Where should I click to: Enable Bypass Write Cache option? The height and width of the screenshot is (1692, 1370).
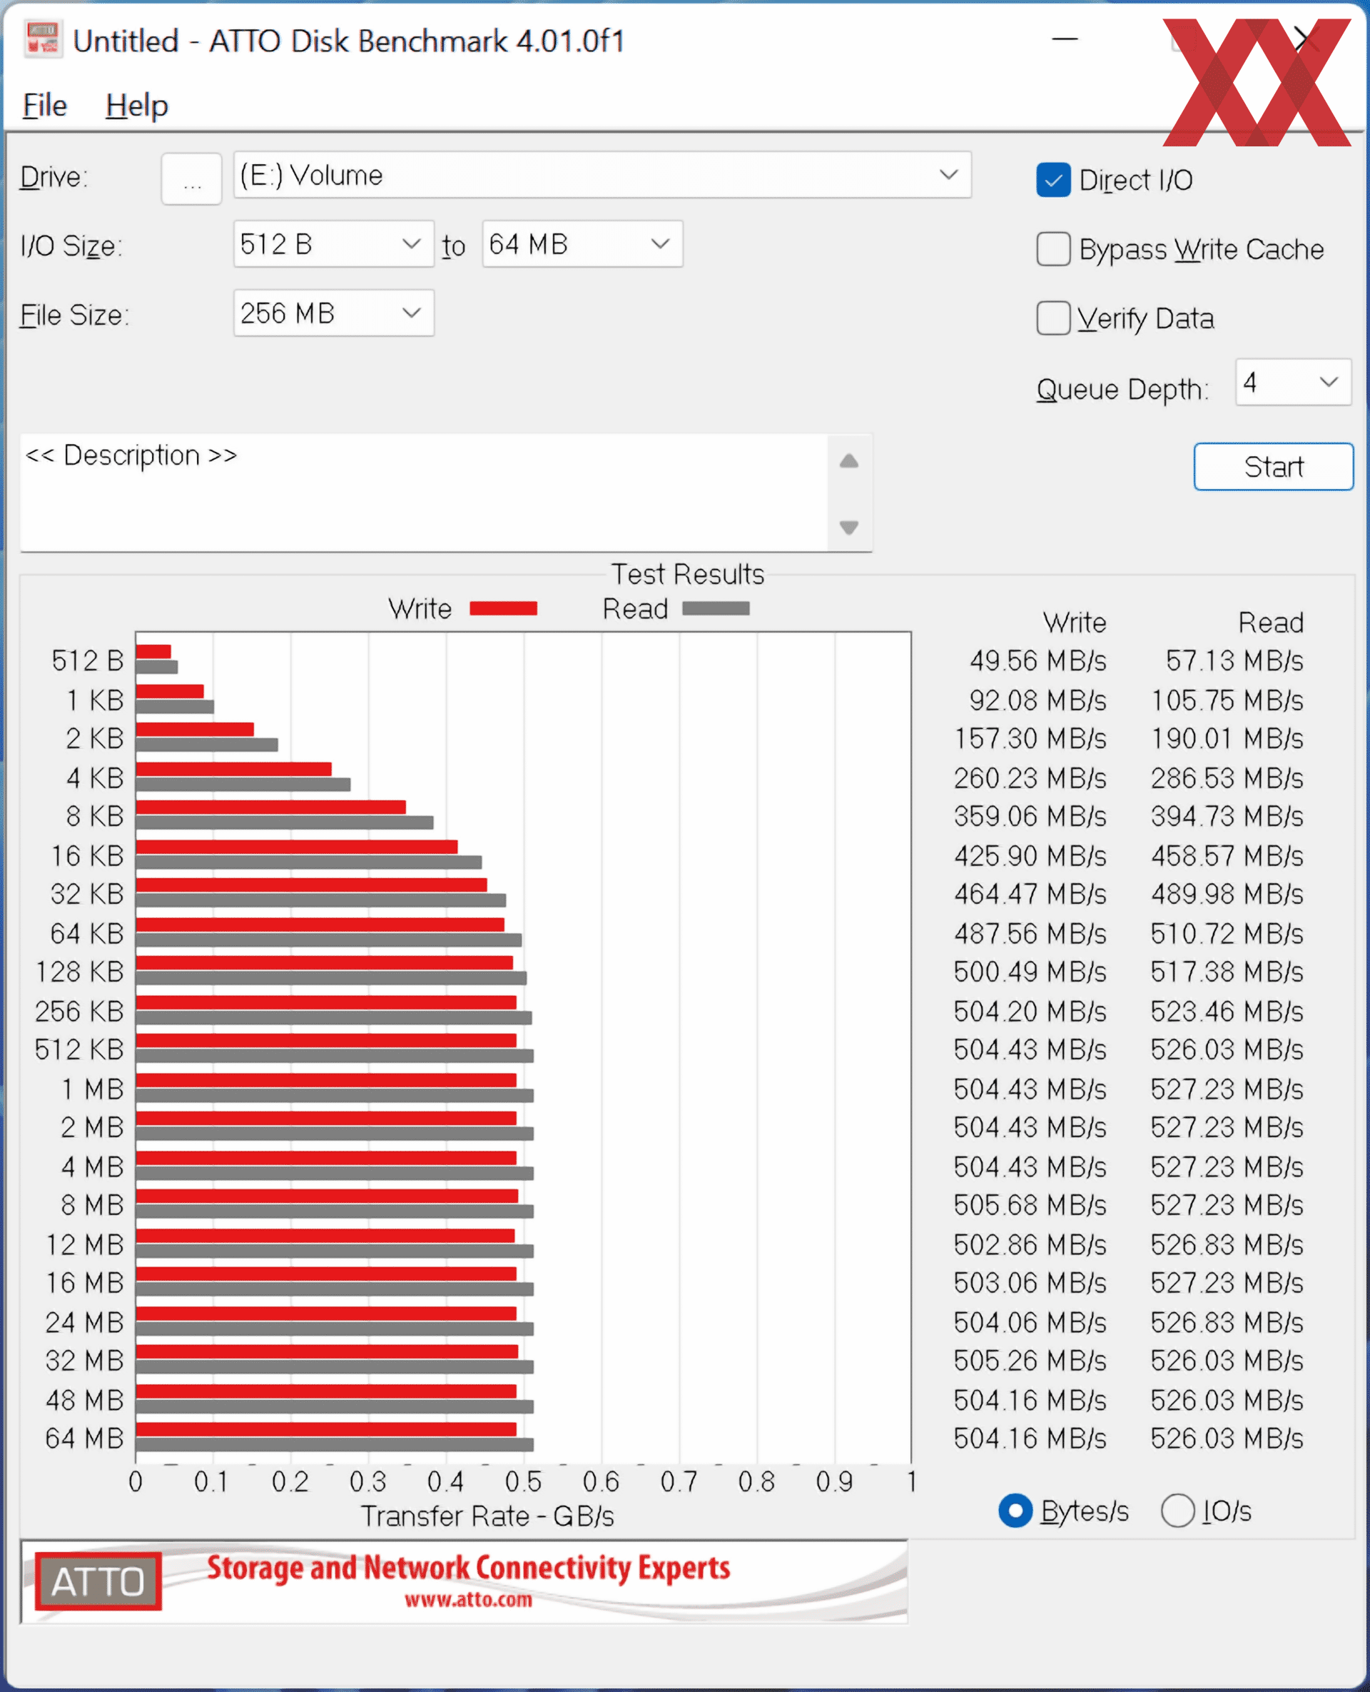1052,249
